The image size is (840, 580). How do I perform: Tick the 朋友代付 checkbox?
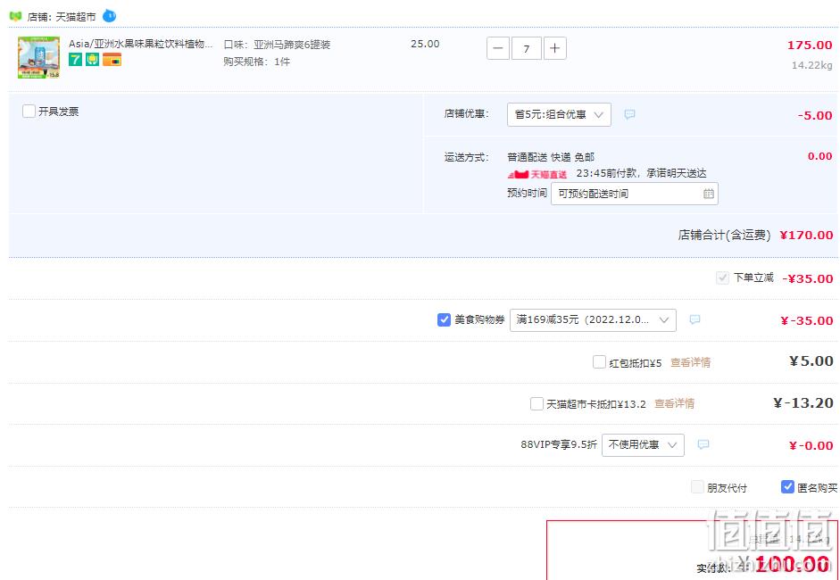[x=697, y=487]
